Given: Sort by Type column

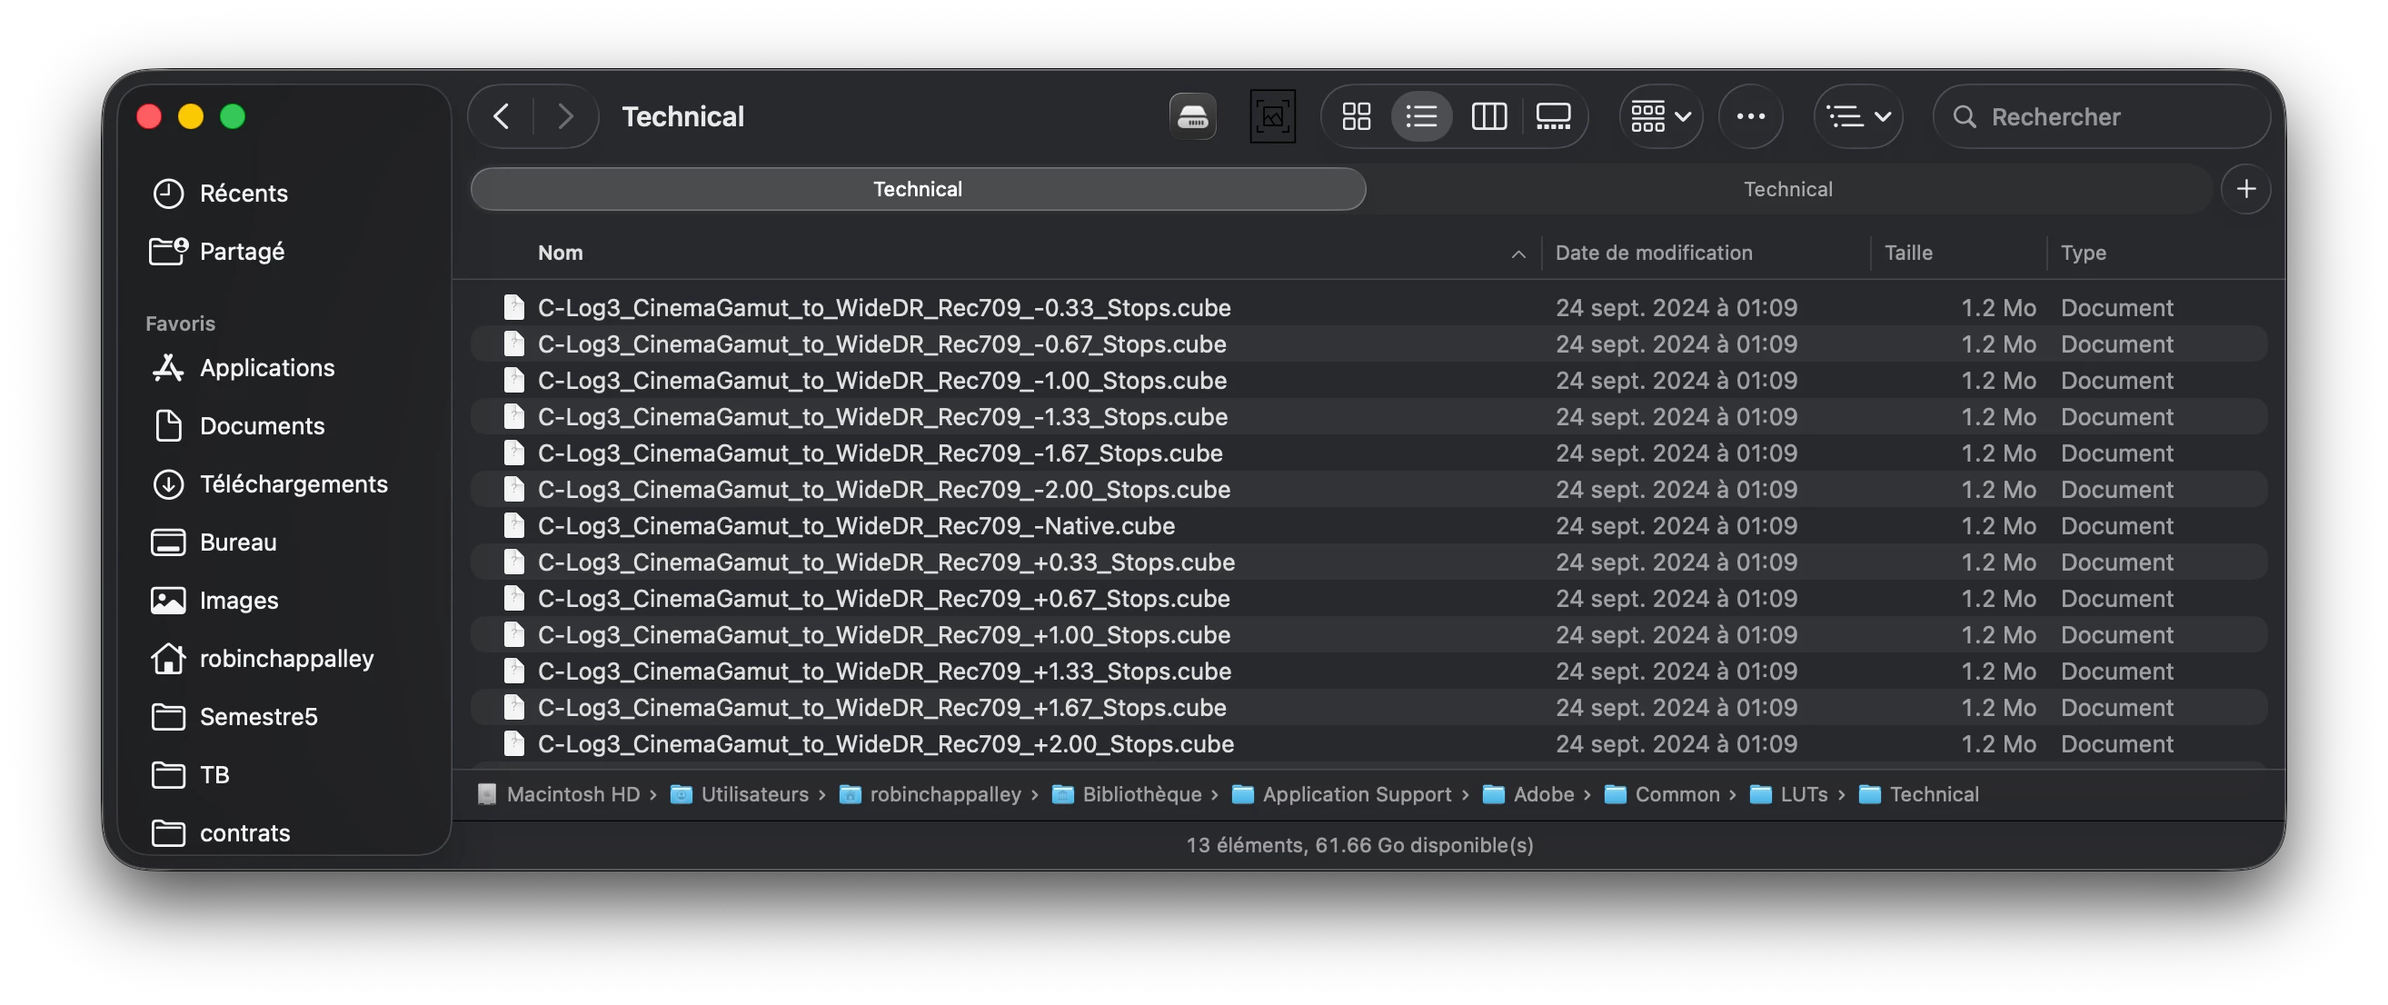Looking at the screenshot, I should pyautogui.click(x=2082, y=254).
